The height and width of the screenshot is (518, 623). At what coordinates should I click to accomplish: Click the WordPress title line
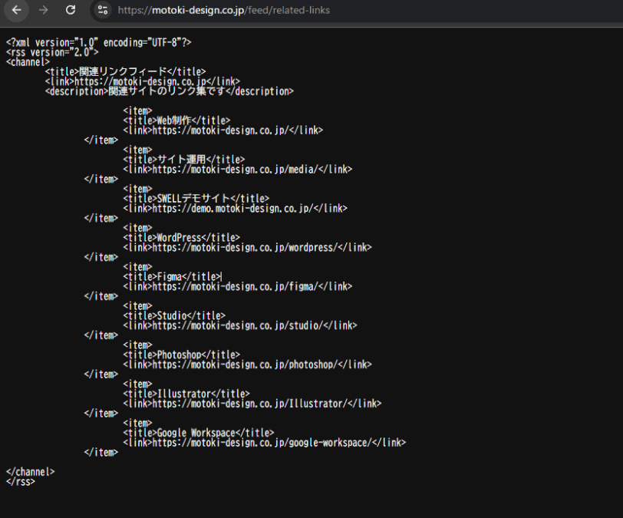[x=182, y=238]
